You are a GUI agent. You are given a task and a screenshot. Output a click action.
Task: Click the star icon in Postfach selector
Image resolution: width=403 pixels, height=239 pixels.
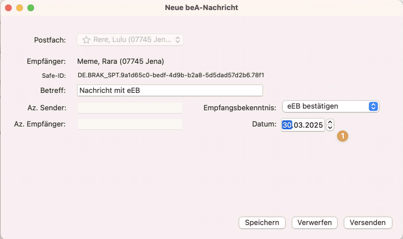pos(86,40)
